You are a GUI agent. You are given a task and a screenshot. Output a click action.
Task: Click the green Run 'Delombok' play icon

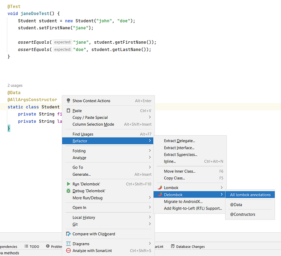click(x=68, y=184)
